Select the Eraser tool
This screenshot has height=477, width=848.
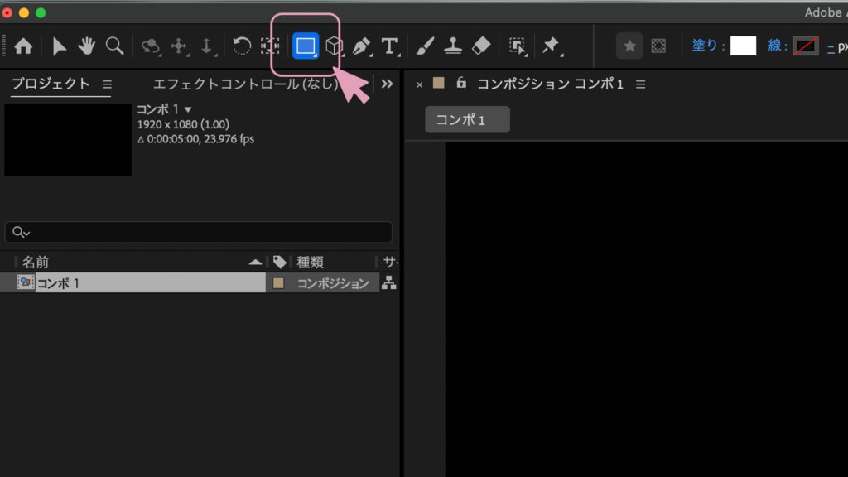[481, 46]
